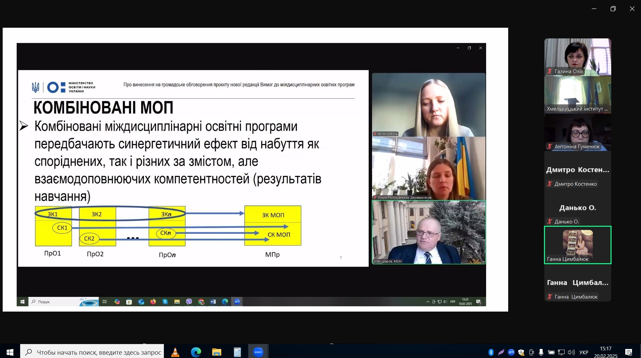Switch to Zoom on the outer taskbar

click(258, 352)
